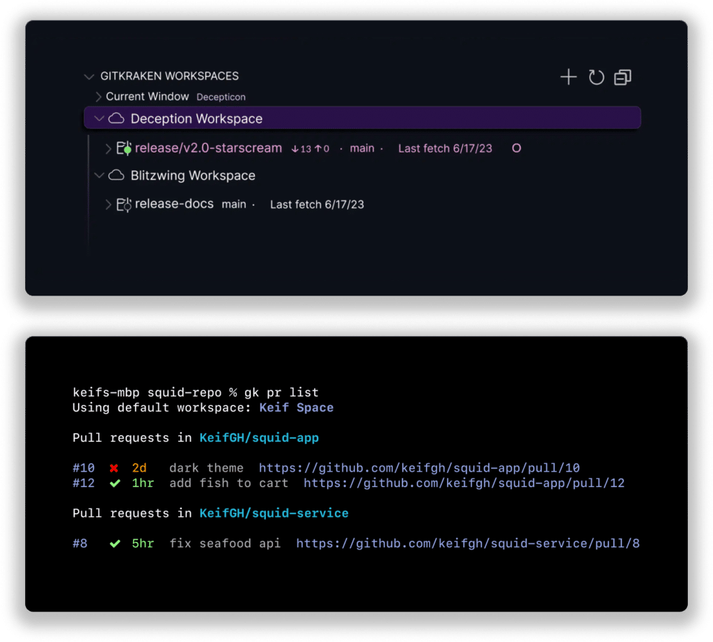713x642 pixels.
Task: Open the squid-app pull/12 GitHub link
Action: click(x=464, y=483)
